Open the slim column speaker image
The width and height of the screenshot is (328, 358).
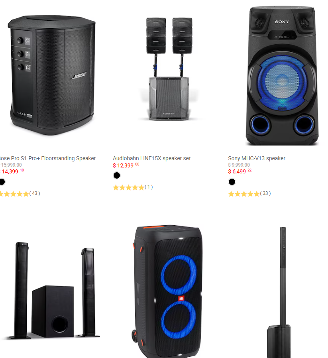click(x=279, y=293)
